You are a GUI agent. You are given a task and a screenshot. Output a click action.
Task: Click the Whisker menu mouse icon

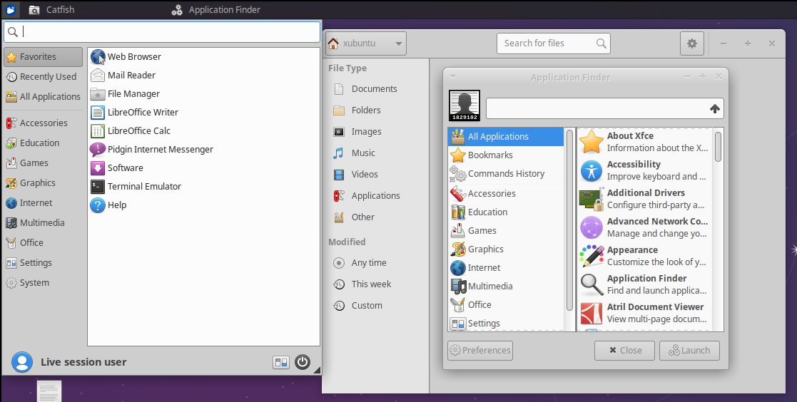[11, 10]
